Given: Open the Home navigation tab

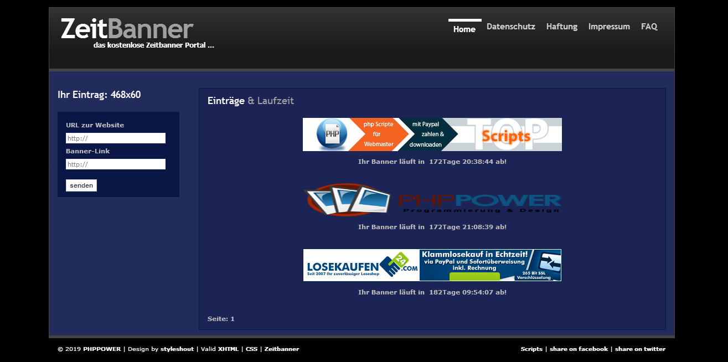Looking at the screenshot, I should pos(464,29).
